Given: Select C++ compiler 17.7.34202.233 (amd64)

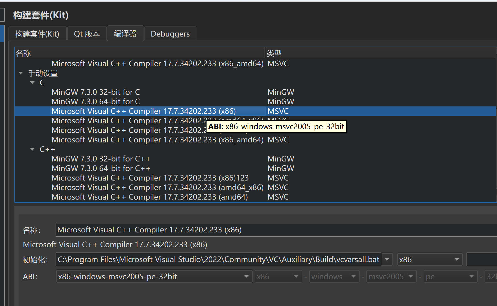Looking at the screenshot, I should tap(150, 197).
